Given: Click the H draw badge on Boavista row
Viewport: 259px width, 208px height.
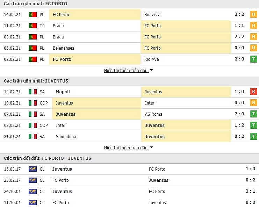Looking at the screenshot, I should [x=253, y=15].
